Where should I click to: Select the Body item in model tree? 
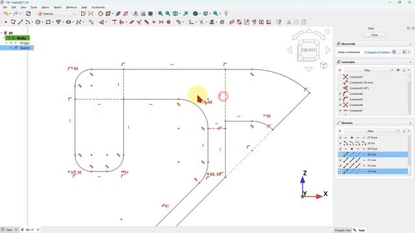21,38
